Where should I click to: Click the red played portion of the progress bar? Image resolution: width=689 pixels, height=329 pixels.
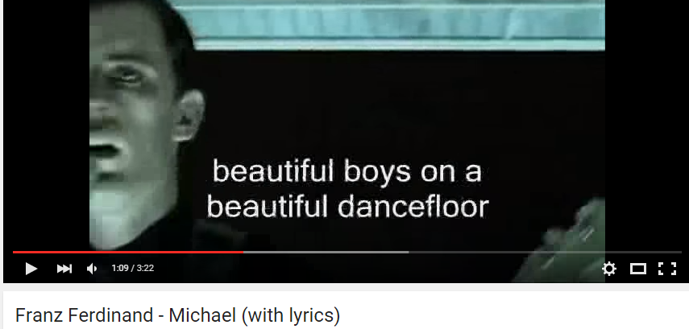128,253
